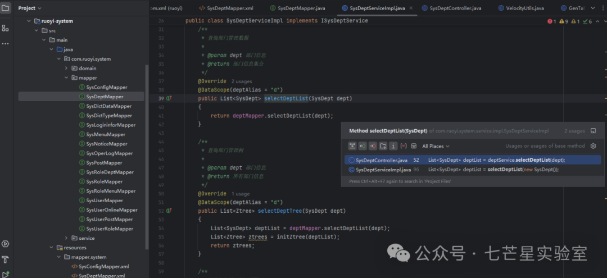Switch to the SysDeptMapper.java tab
The image size is (607, 278).
[298, 8]
